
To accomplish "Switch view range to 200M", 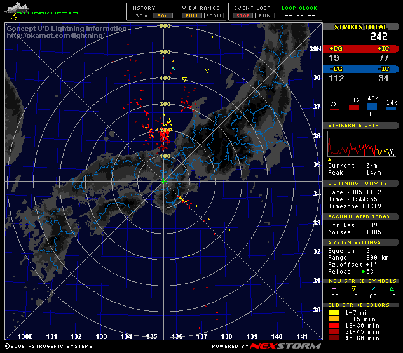I will (214, 15).
